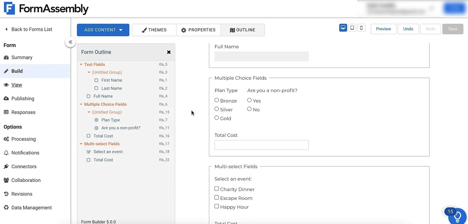The height and width of the screenshot is (224, 468).
Task: Open the ADD CONTENT dropdown
Action: tap(103, 30)
